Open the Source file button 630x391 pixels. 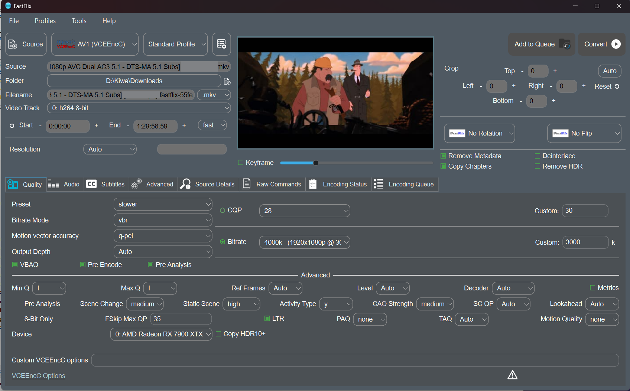click(26, 44)
